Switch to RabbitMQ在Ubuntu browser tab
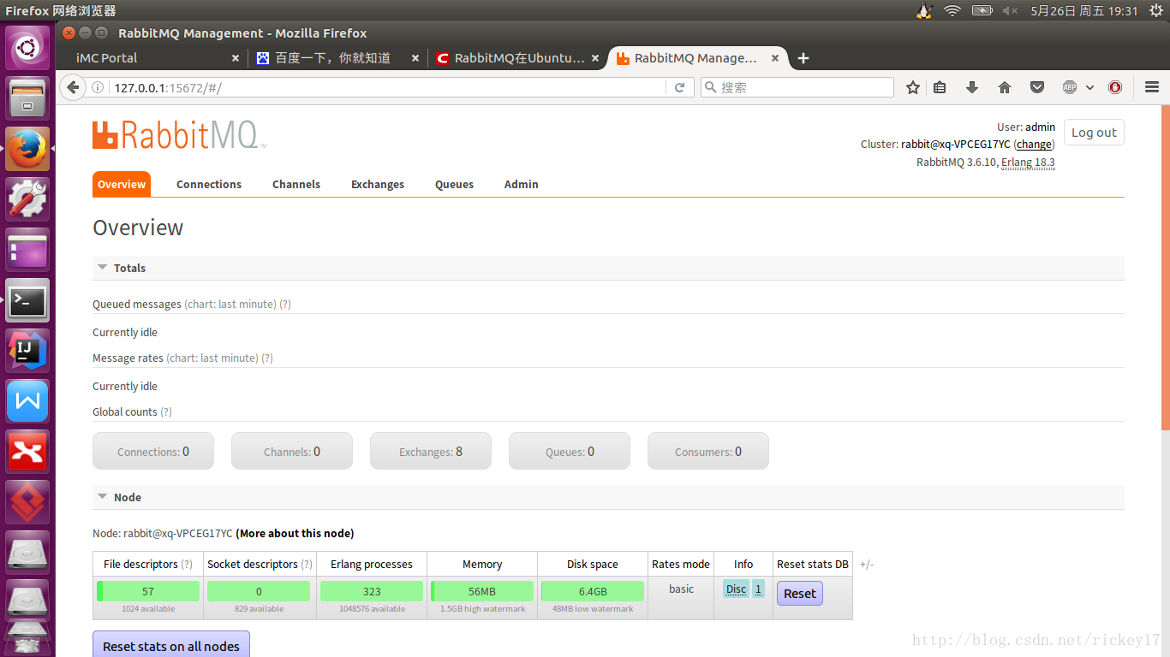 (519, 58)
